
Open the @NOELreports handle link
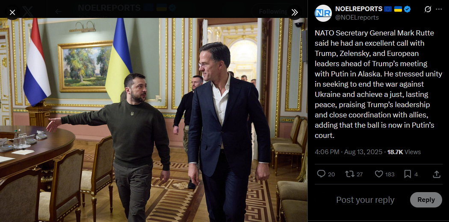(x=357, y=18)
